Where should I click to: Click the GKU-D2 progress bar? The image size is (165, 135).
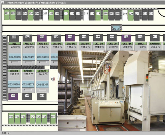(x=42, y=90)
